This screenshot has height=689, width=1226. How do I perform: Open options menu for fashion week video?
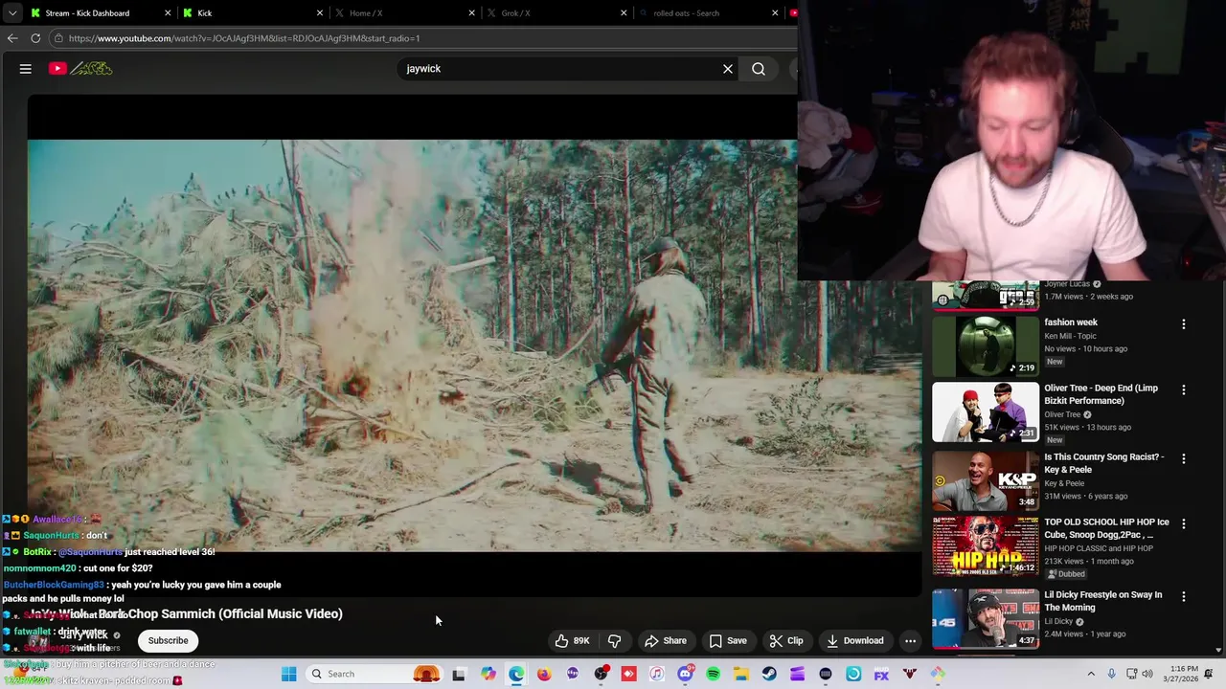tap(1184, 324)
